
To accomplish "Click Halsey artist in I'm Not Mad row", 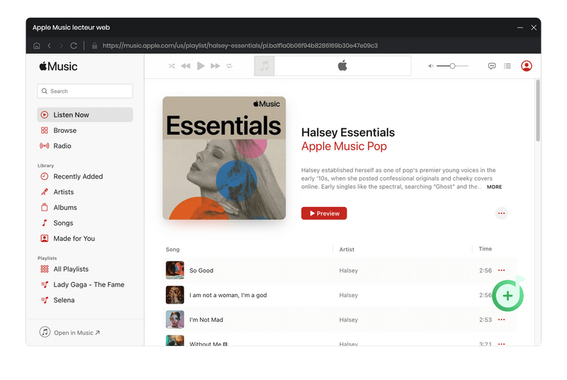I will click(349, 320).
